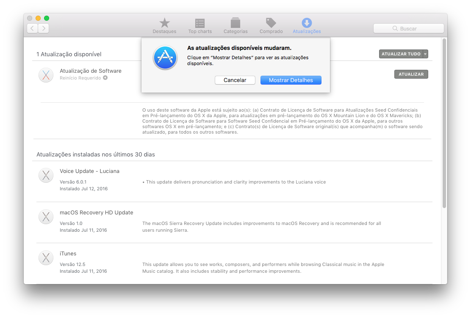Screen dimensions: 471x318
Task: Click the Buscar search field
Action: (408, 28)
